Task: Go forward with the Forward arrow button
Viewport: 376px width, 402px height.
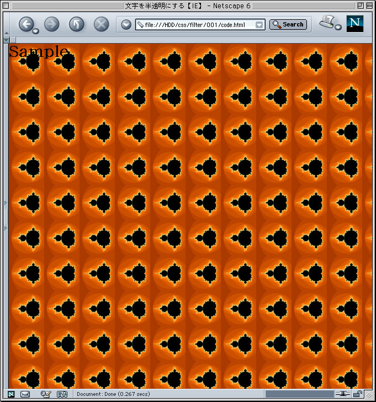Action: tap(52, 24)
